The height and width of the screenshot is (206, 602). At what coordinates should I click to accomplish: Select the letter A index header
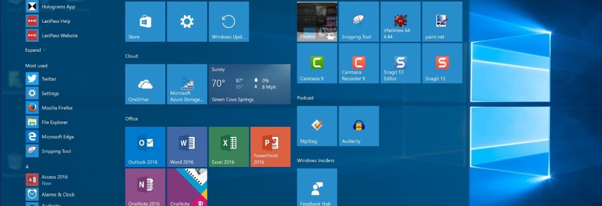click(x=27, y=167)
